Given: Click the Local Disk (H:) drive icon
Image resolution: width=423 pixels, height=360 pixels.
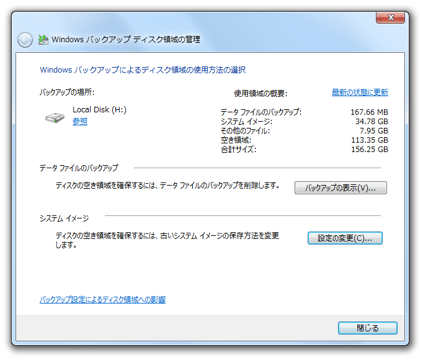Looking at the screenshot, I should 55,118.
